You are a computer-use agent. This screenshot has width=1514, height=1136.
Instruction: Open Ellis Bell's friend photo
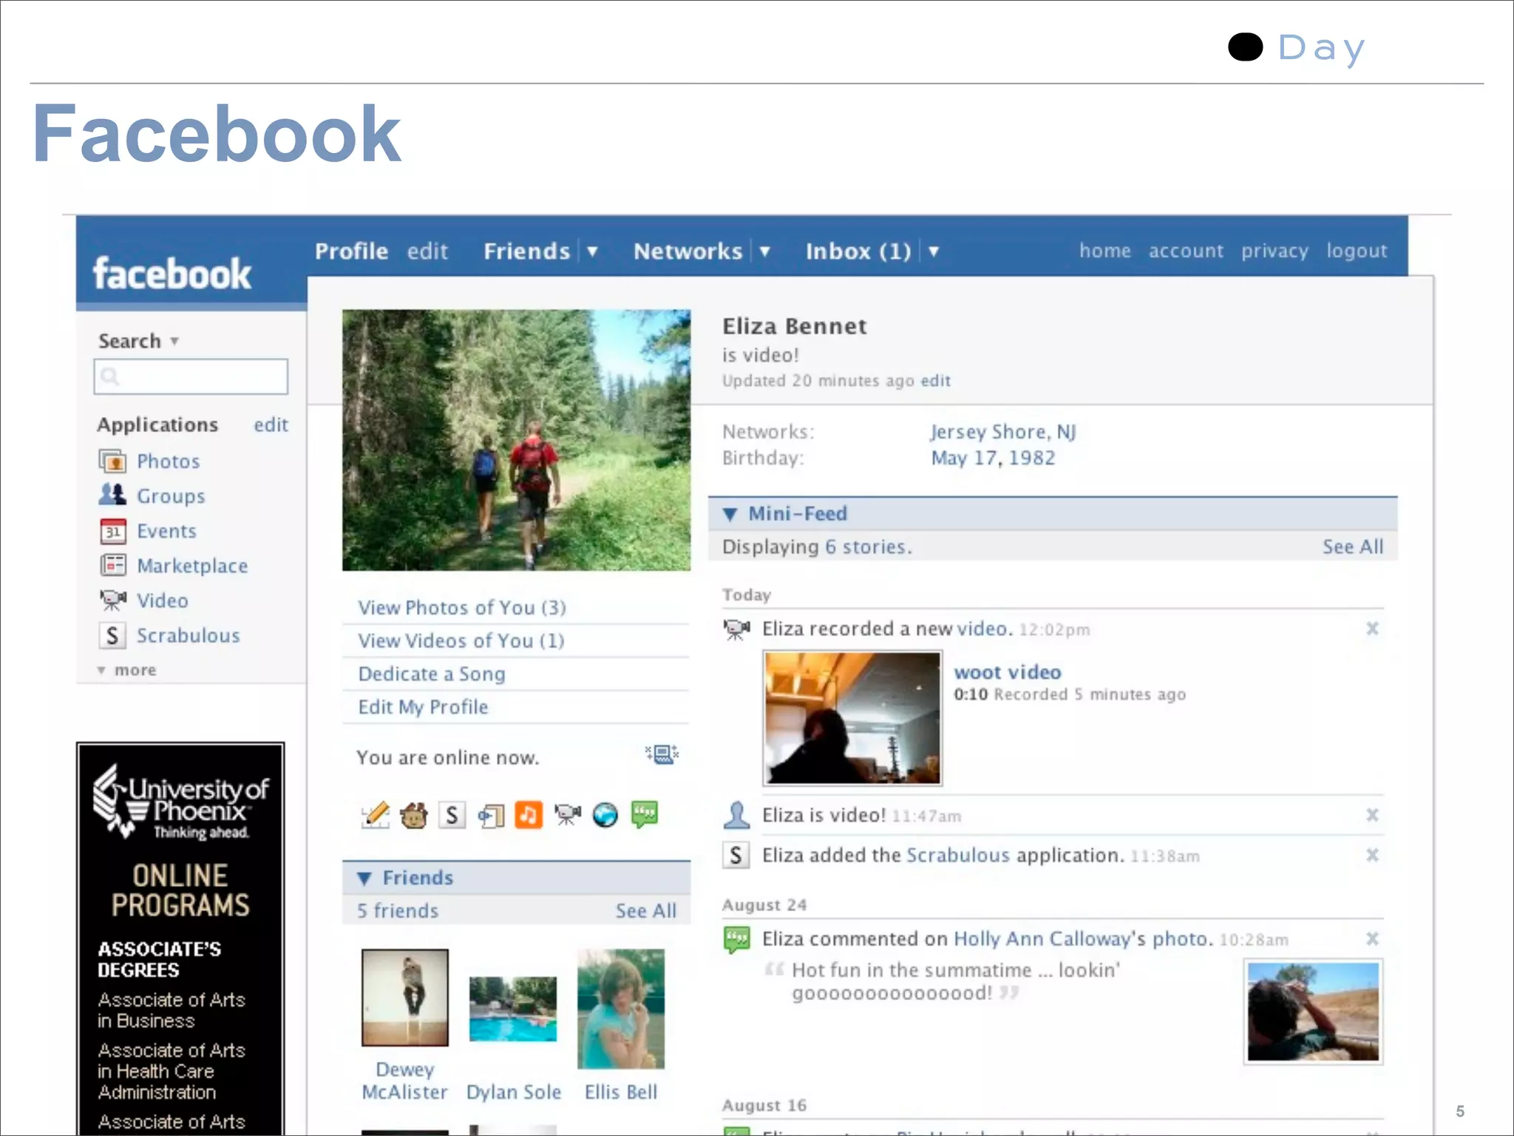pyautogui.click(x=621, y=1009)
